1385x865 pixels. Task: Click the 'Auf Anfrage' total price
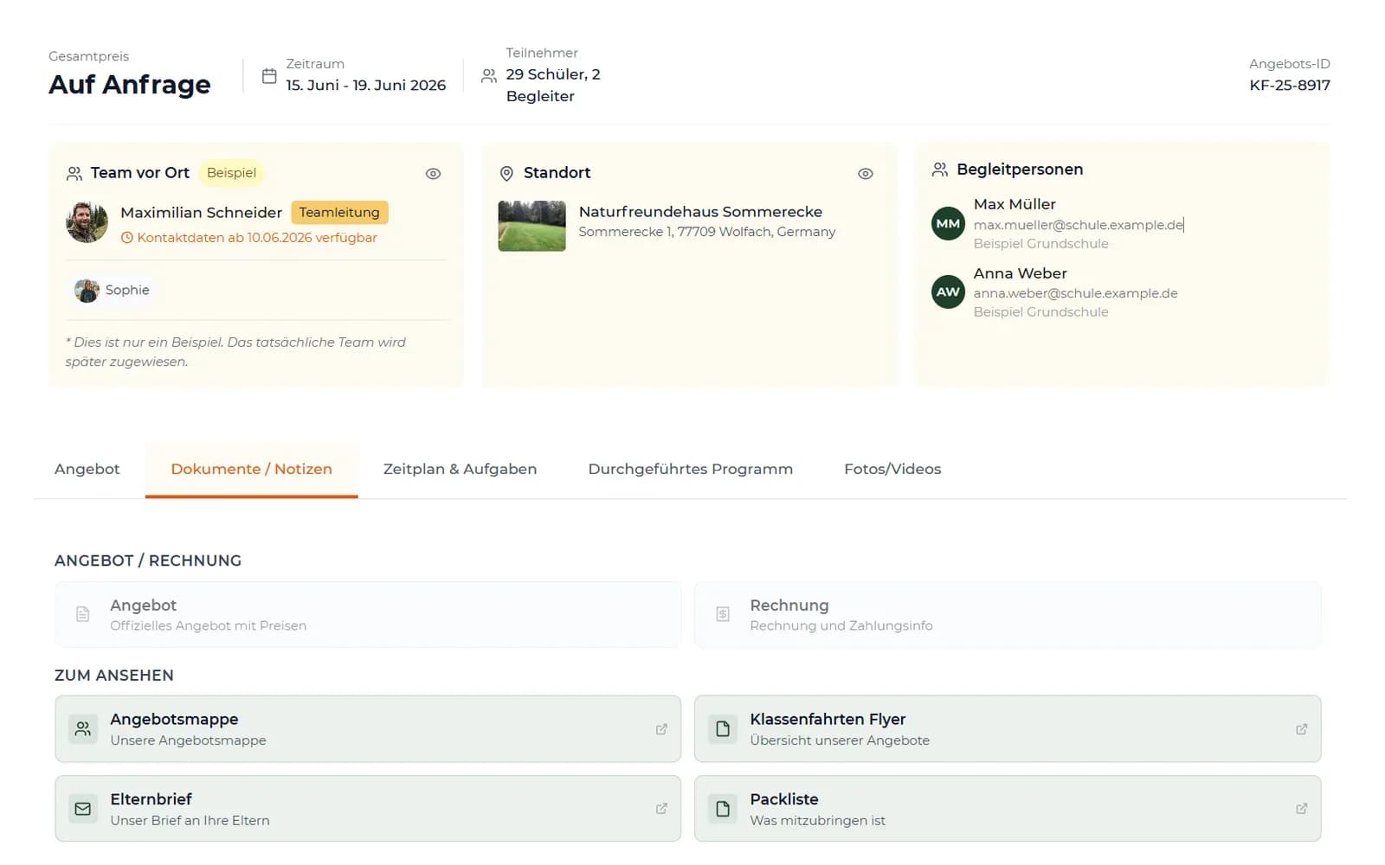[x=130, y=85]
